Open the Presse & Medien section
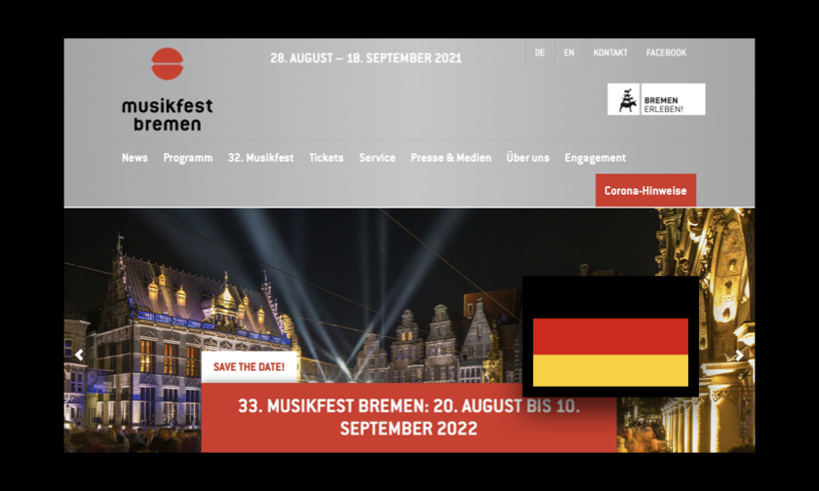The image size is (819, 491). point(450,158)
